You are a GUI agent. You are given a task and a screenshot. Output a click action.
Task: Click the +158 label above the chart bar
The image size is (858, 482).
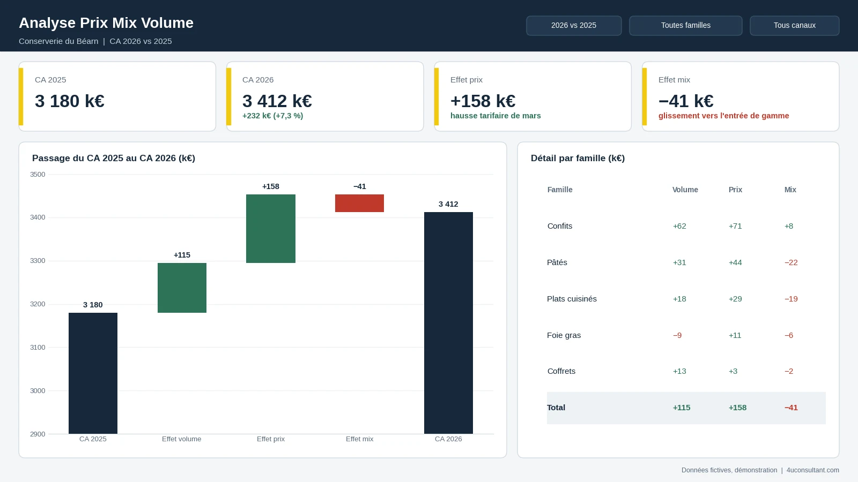[271, 186]
